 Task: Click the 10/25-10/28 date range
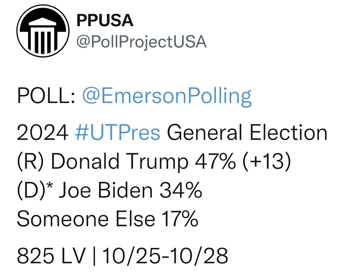click(x=165, y=256)
